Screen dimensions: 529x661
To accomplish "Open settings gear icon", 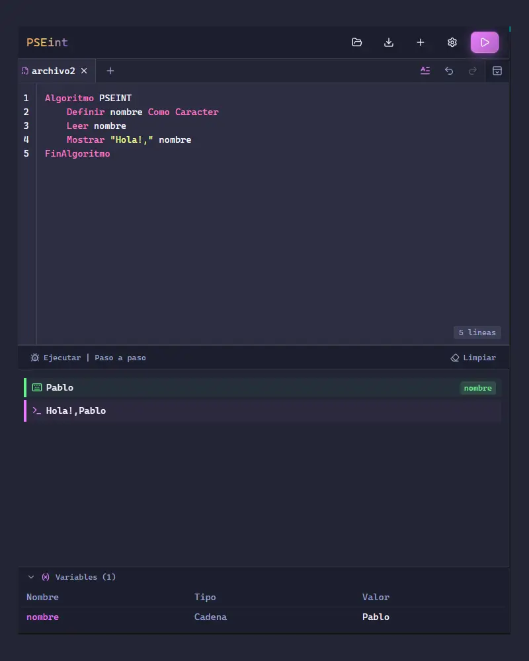I will pos(452,42).
